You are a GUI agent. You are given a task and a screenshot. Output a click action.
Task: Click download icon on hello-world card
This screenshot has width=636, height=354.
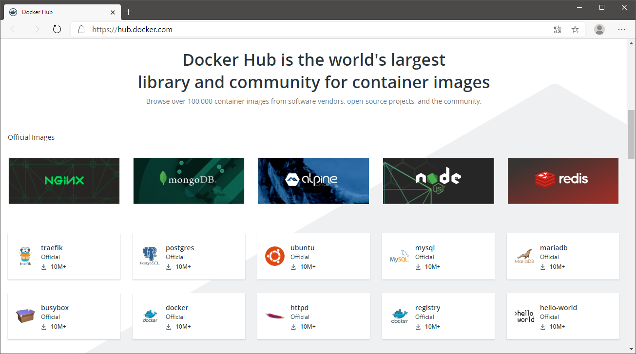543,327
